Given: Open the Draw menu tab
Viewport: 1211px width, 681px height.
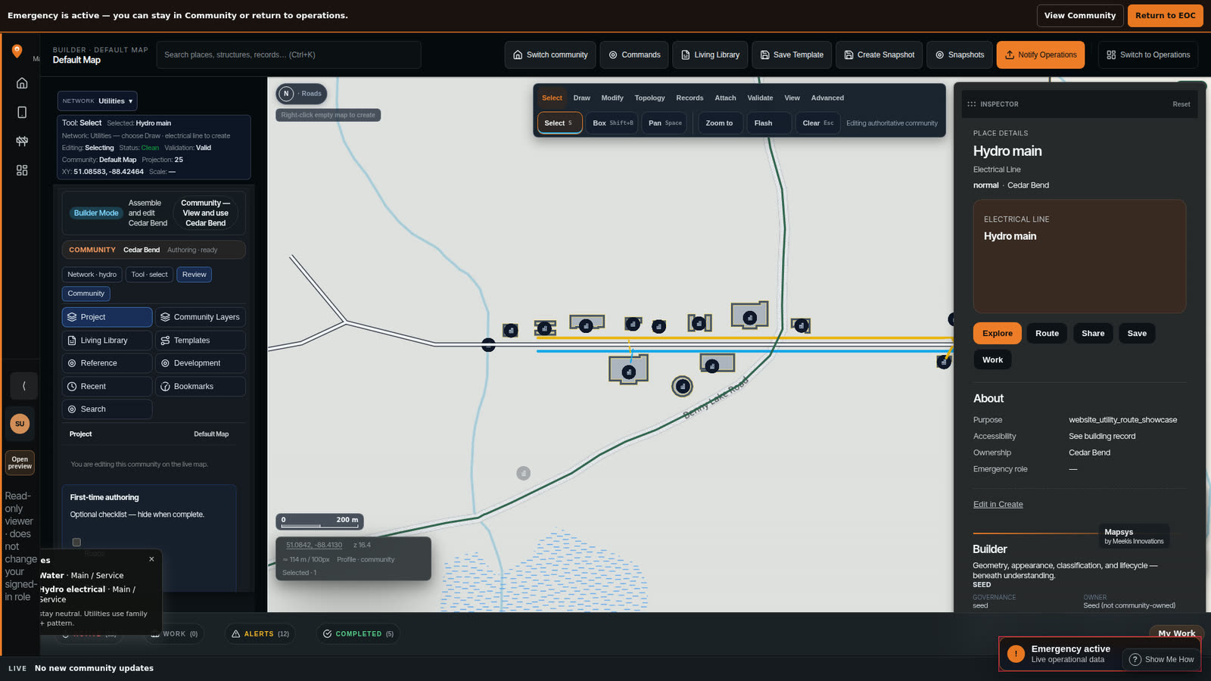Looking at the screenshot, I should (581, 98).
